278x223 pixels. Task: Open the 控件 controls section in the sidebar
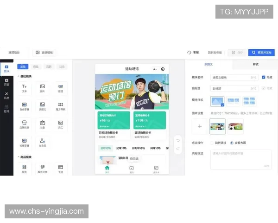[6, 109]
